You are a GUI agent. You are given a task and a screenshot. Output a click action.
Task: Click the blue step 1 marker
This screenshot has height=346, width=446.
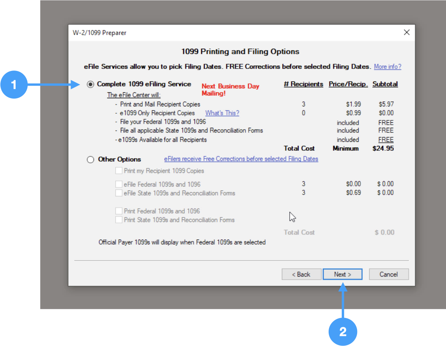[x=14, y=85]
